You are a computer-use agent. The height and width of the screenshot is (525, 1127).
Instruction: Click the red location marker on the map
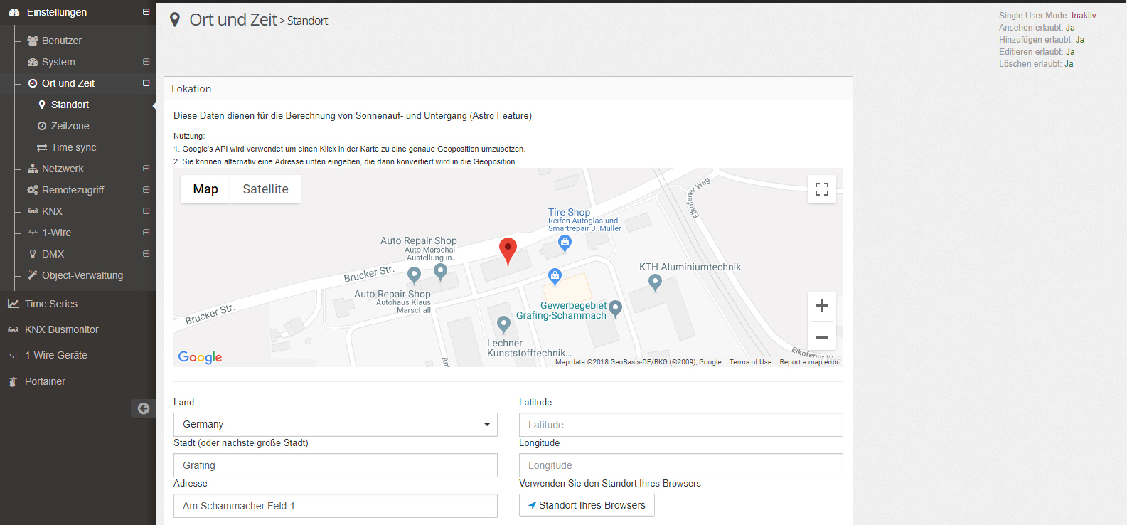(x=508, y=252)
